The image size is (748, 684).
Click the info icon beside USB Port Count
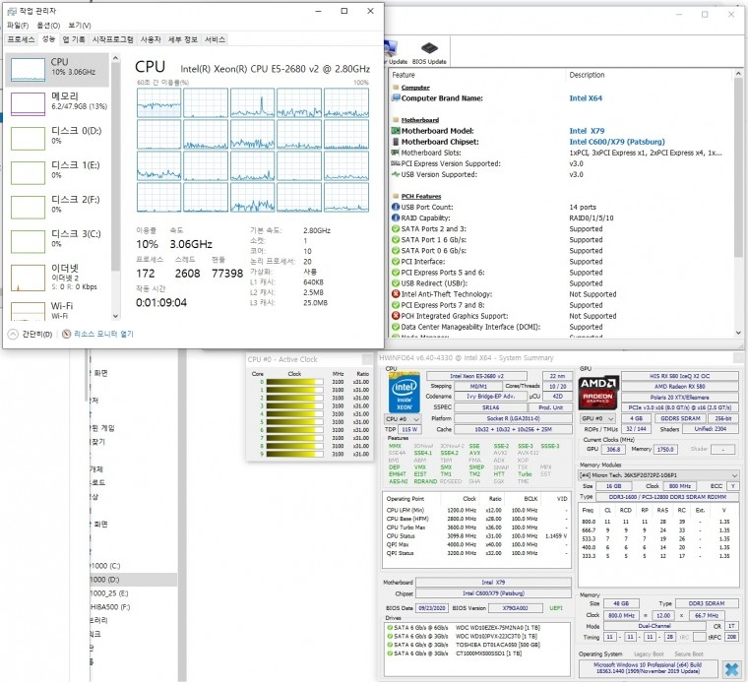396,207
